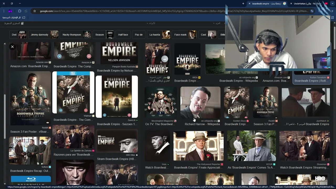
Task: Open the Showmax Boardwalk Empire streaming image
Action: point(304,146)
